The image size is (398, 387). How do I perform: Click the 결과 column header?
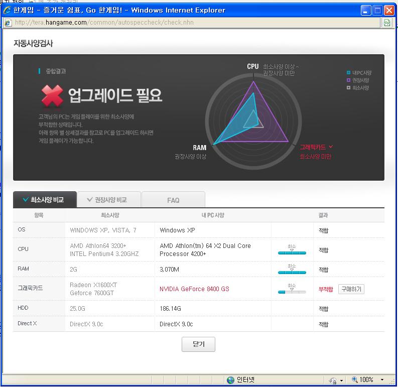pos(323,215)
